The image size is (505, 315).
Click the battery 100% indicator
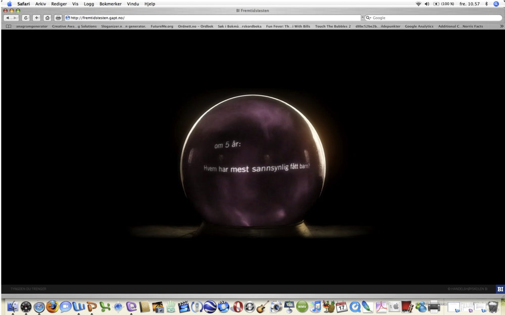(x=444, y=4)
